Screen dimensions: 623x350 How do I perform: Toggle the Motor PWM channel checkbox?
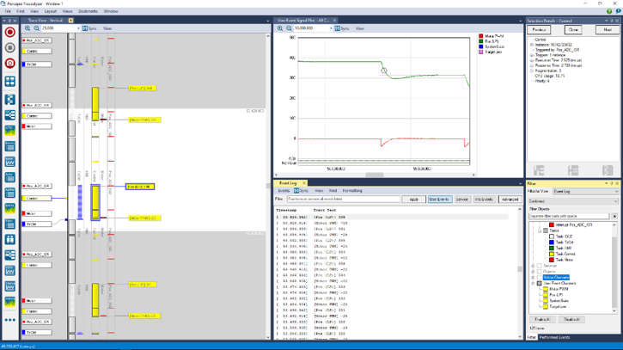pos(546,289)
